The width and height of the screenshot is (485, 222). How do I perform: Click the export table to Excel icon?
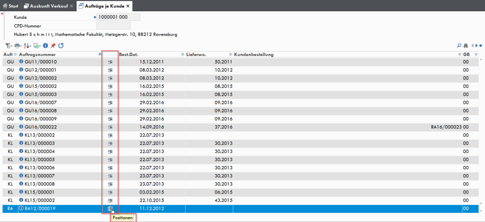click(x=37, y=46)
